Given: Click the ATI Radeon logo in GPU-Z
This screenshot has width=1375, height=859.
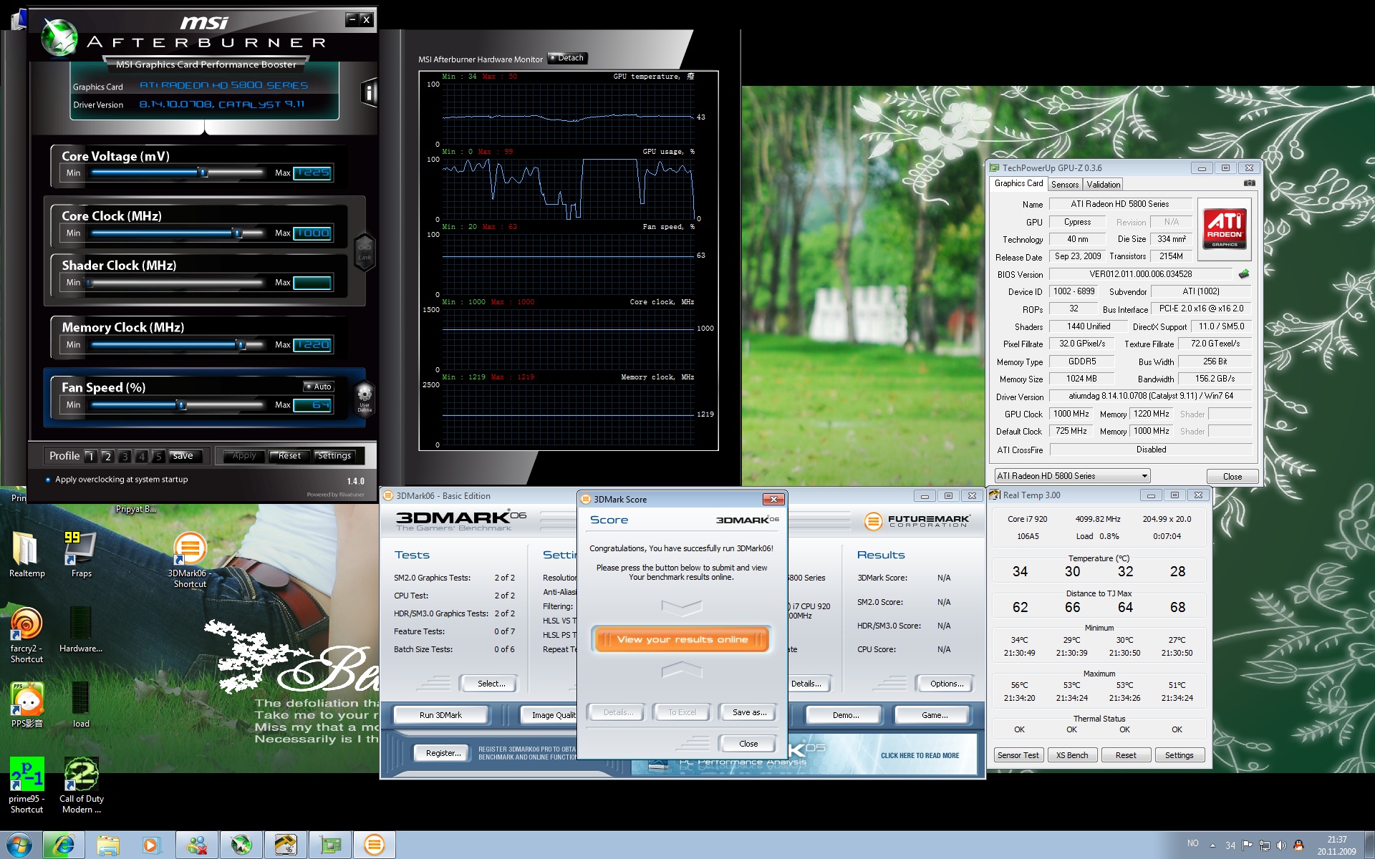Looking at the screenshot, I should click(x=1224, y=229).
